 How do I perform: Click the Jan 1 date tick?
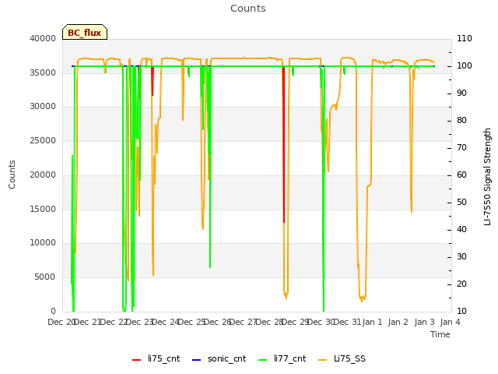373,322
